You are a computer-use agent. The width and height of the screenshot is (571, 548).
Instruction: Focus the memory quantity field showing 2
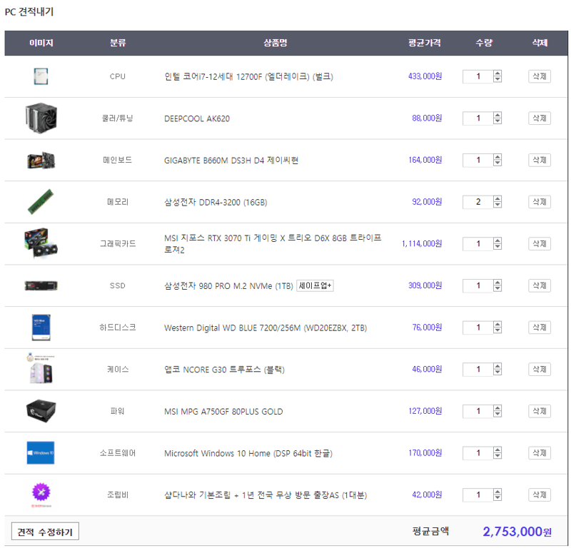[477, 202]
